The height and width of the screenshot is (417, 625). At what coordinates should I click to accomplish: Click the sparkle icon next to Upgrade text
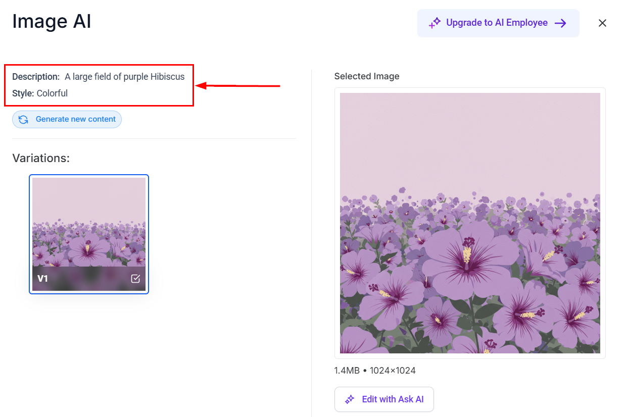pos(434,23)
